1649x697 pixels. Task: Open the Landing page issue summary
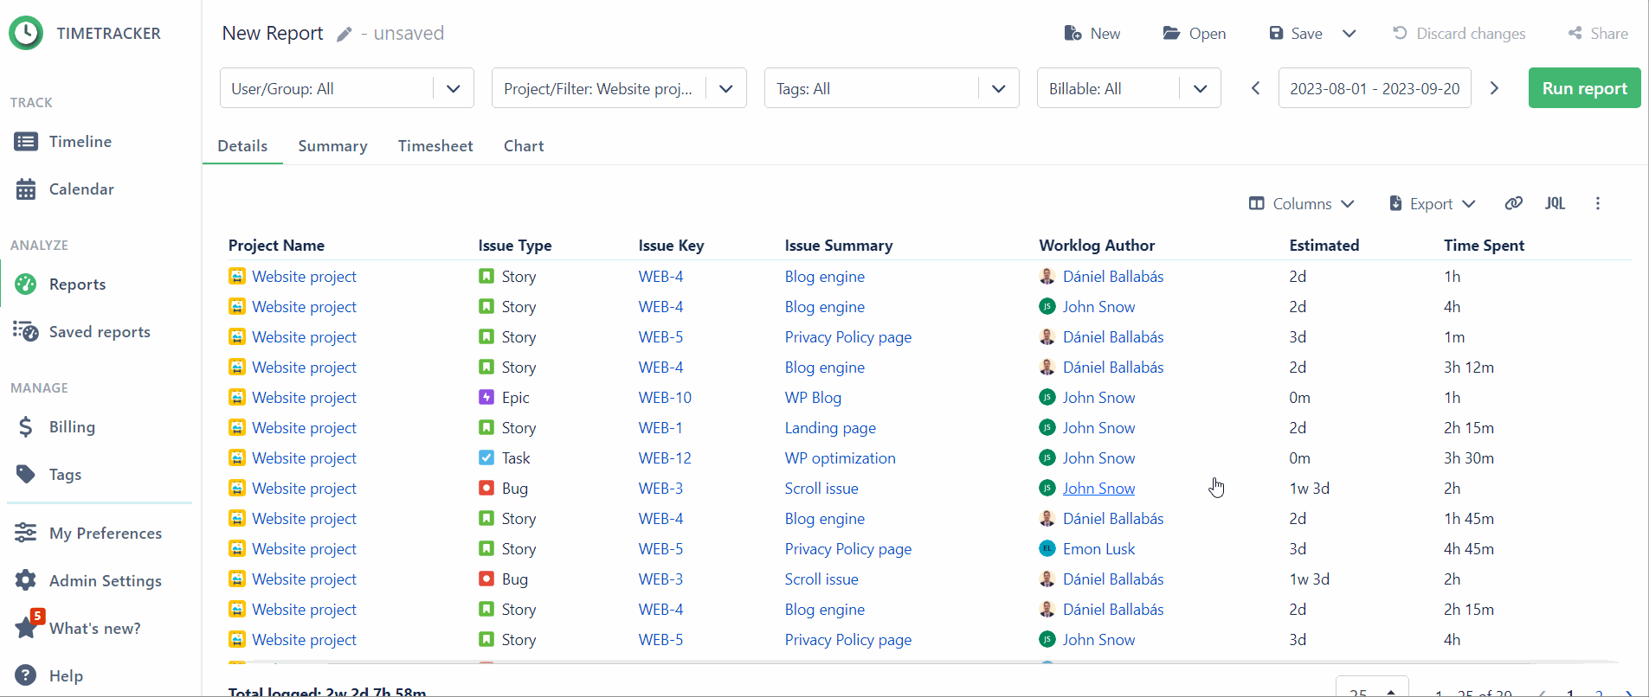830,428
